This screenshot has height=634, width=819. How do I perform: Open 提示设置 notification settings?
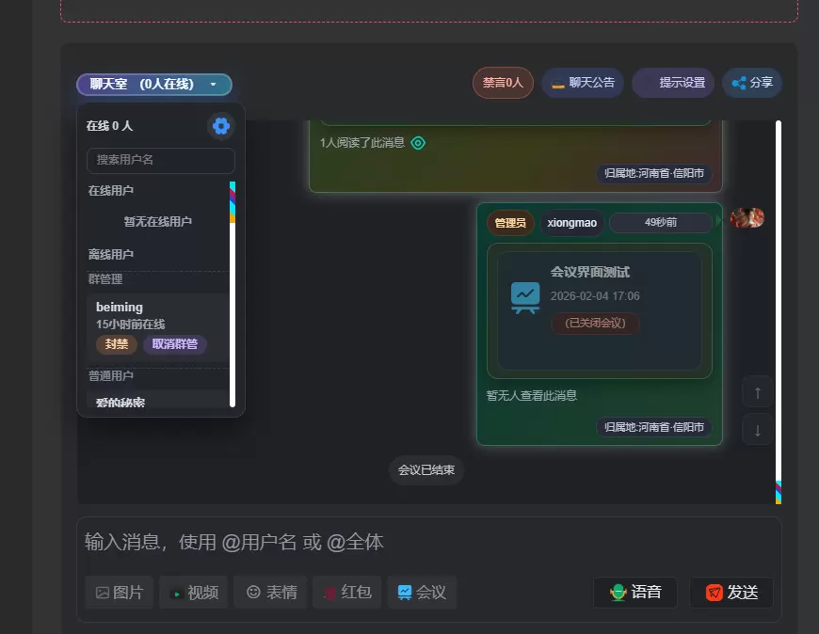coord(673,83)
